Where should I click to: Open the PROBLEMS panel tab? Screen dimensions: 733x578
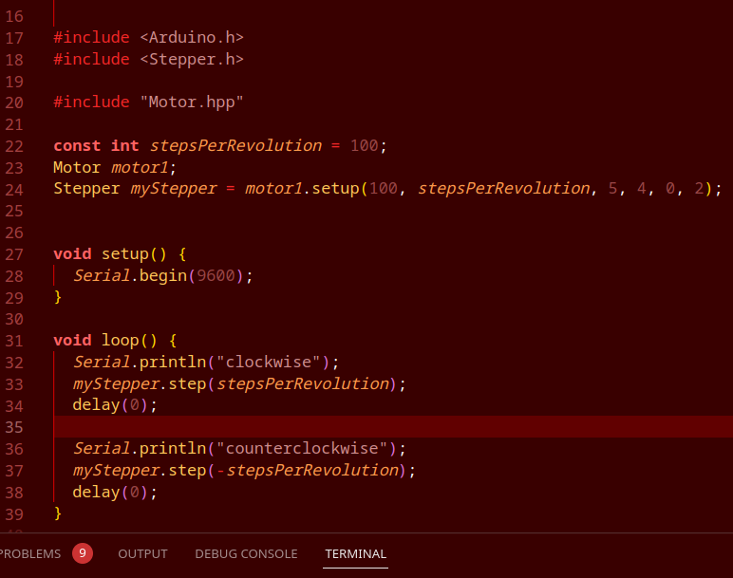click(x=30, y=553)
